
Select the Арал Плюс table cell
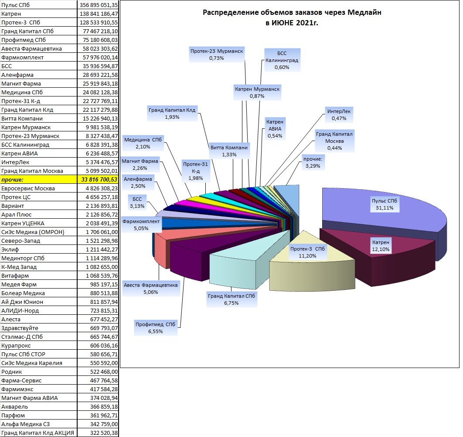click(x=39, y=214)
